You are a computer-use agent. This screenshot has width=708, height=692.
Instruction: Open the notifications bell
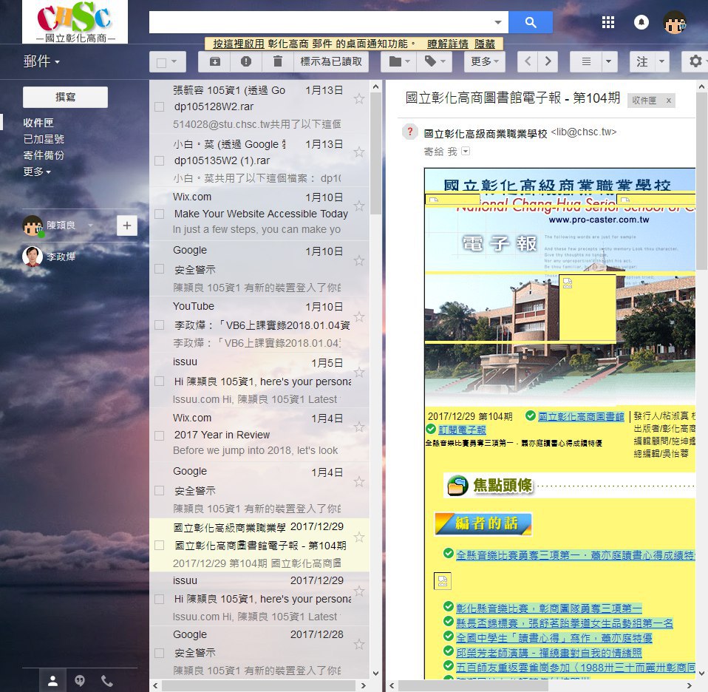click(641, 22)
